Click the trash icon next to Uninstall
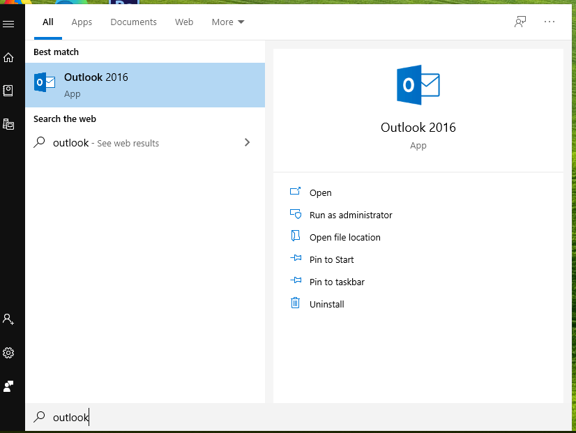576x433 pixels. 296,303
